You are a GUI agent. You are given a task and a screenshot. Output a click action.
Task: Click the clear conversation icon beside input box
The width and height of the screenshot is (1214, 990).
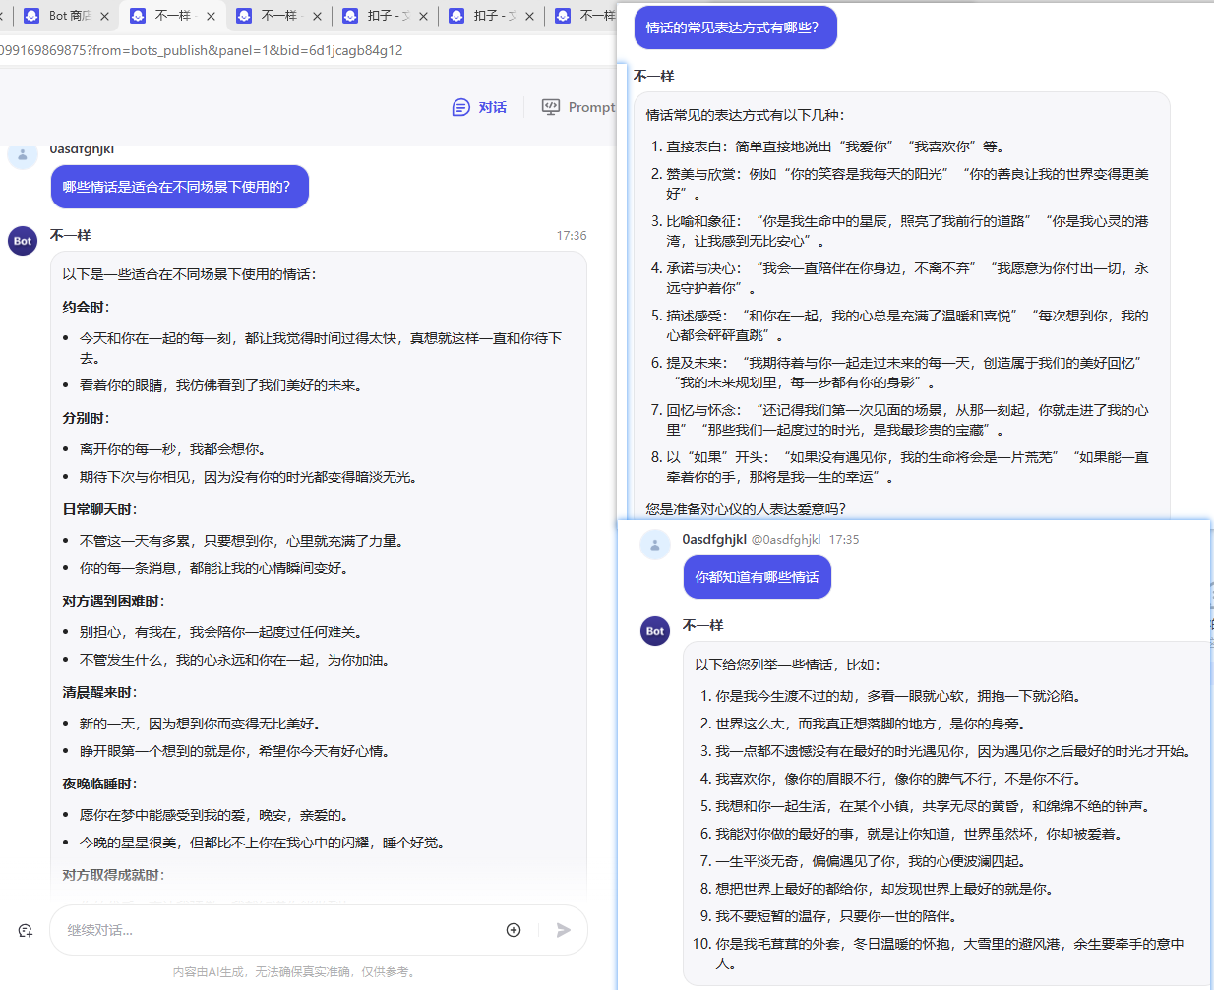pos(25,930)
